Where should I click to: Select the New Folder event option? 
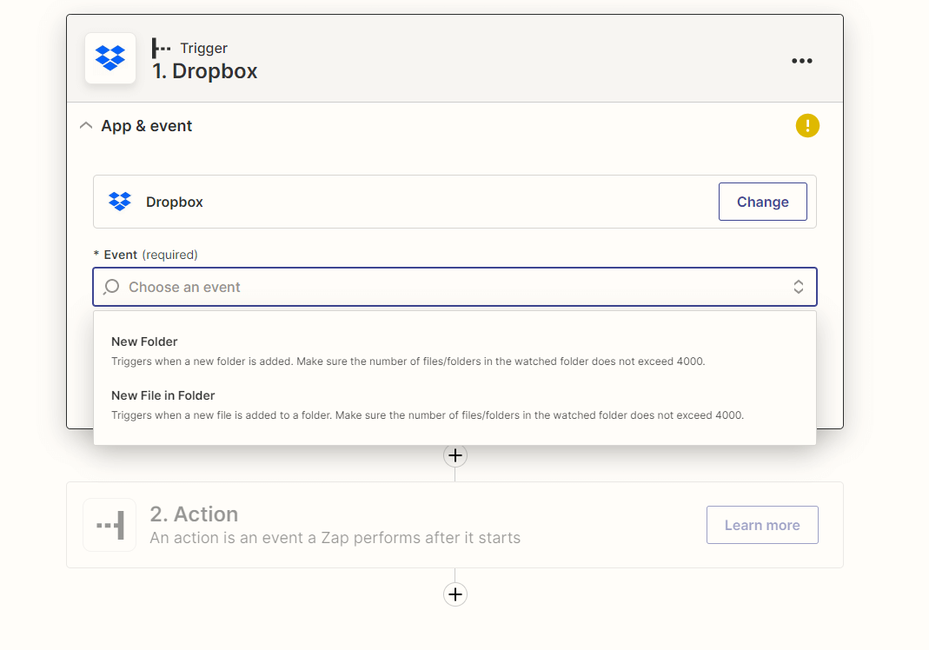144,342
